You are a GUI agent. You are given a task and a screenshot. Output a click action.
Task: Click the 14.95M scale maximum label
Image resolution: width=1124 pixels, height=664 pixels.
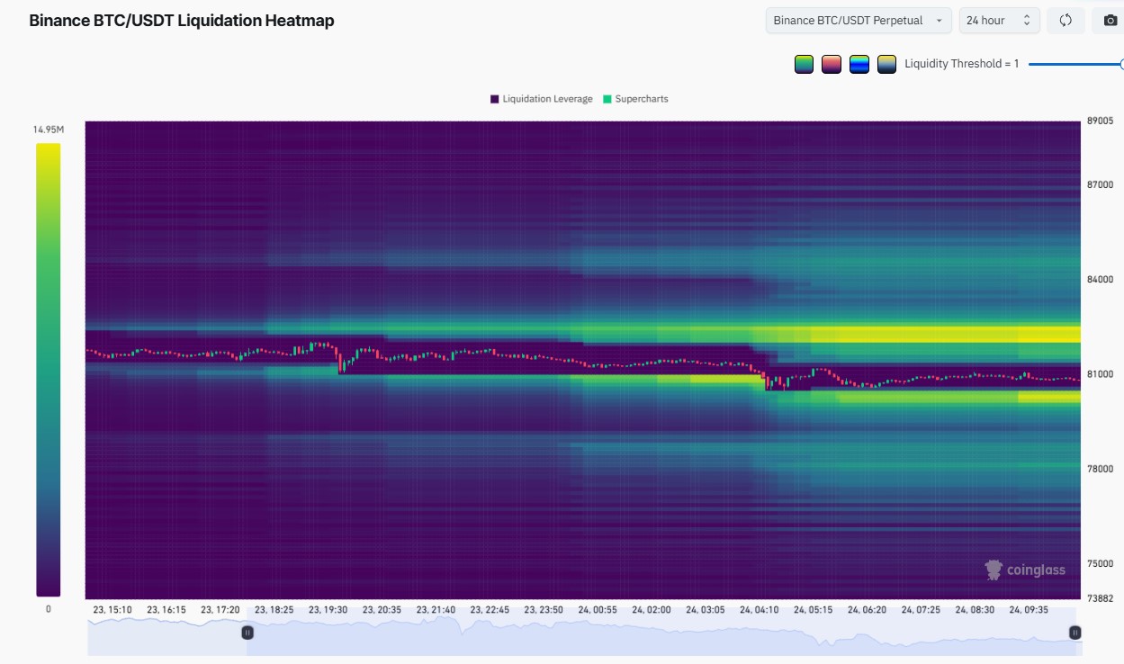click(49, 130)
